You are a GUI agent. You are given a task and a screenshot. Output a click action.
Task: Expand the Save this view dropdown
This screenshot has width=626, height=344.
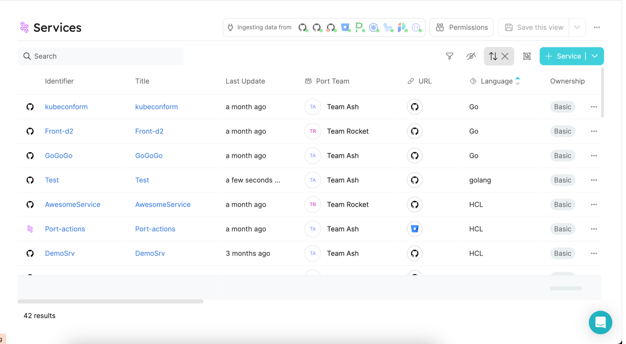[577, 27]
